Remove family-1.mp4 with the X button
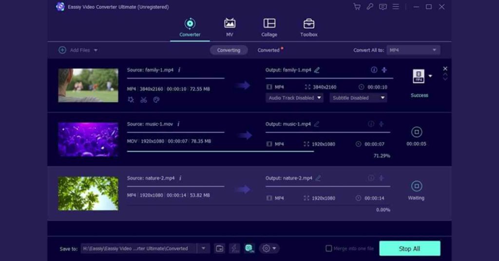Viewport: 499px width, 261px height. point(445,69)
